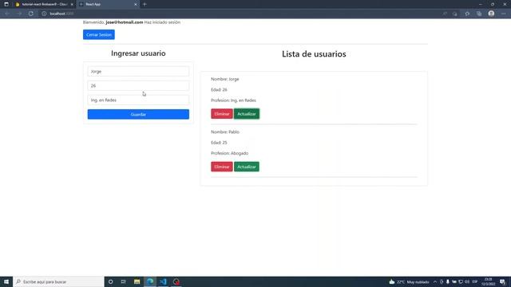
Task: Open the volume tray icon
Action: [x=467, y=281]
